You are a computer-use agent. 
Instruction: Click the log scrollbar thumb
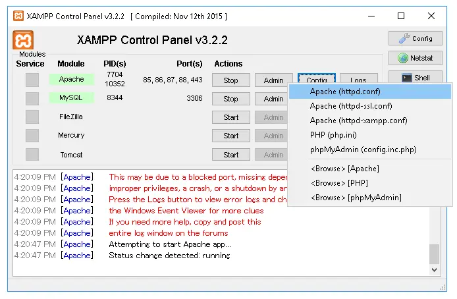click(434, 254)
